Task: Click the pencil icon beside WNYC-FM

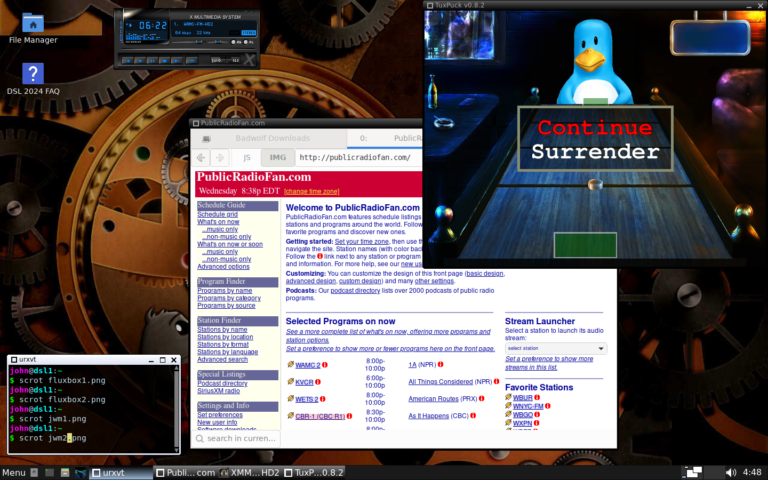Action: (x=508, y=405)
